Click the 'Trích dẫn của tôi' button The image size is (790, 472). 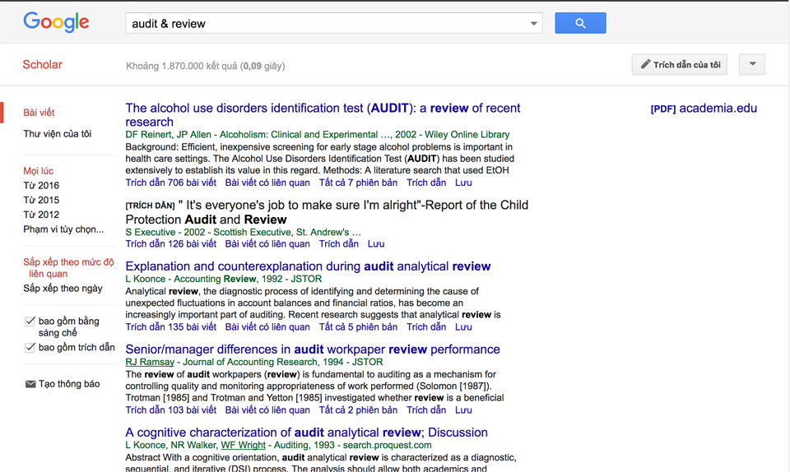click(x=679, y=64)
